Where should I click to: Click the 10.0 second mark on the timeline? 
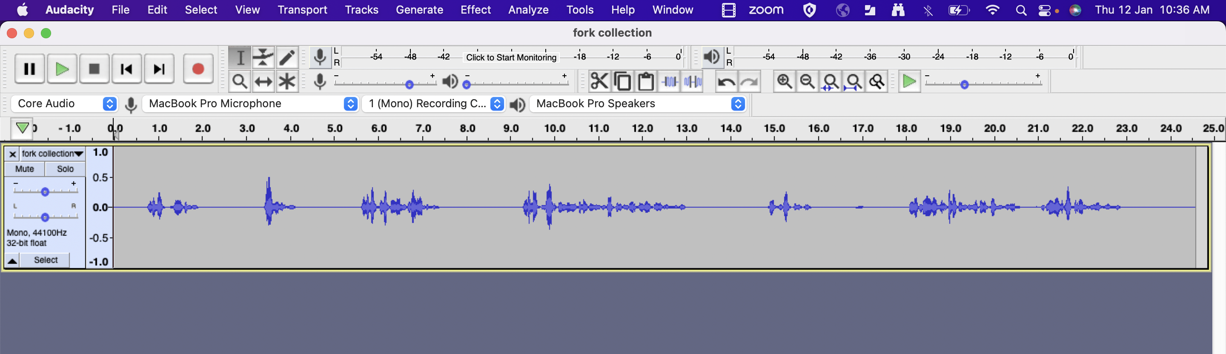[x=555, y=128]
